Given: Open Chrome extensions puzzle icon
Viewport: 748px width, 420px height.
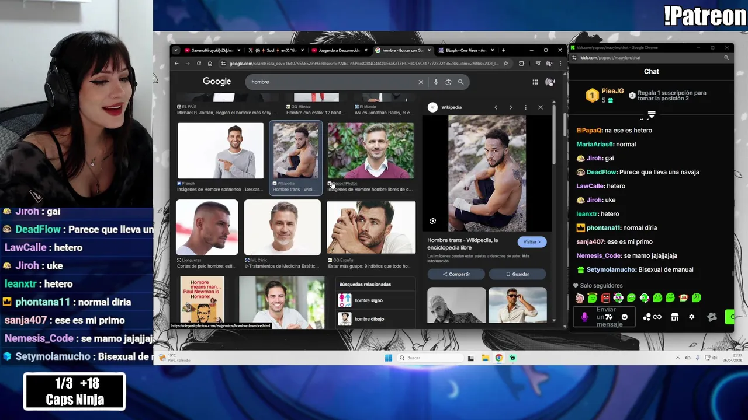Looking at the screenshot, I should click(x=521, y=64).
